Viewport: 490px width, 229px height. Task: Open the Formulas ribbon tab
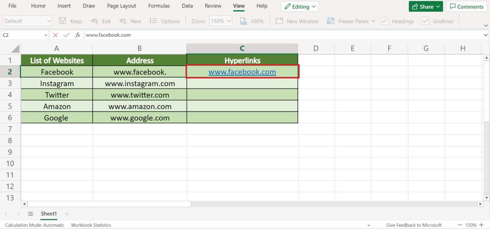click(159, 6)
